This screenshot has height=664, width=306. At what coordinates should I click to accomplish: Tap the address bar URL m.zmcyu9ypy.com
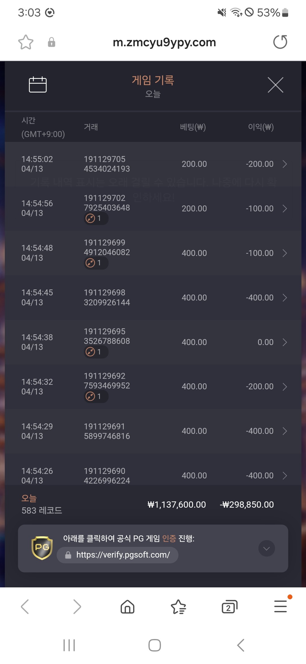point(164,42)
